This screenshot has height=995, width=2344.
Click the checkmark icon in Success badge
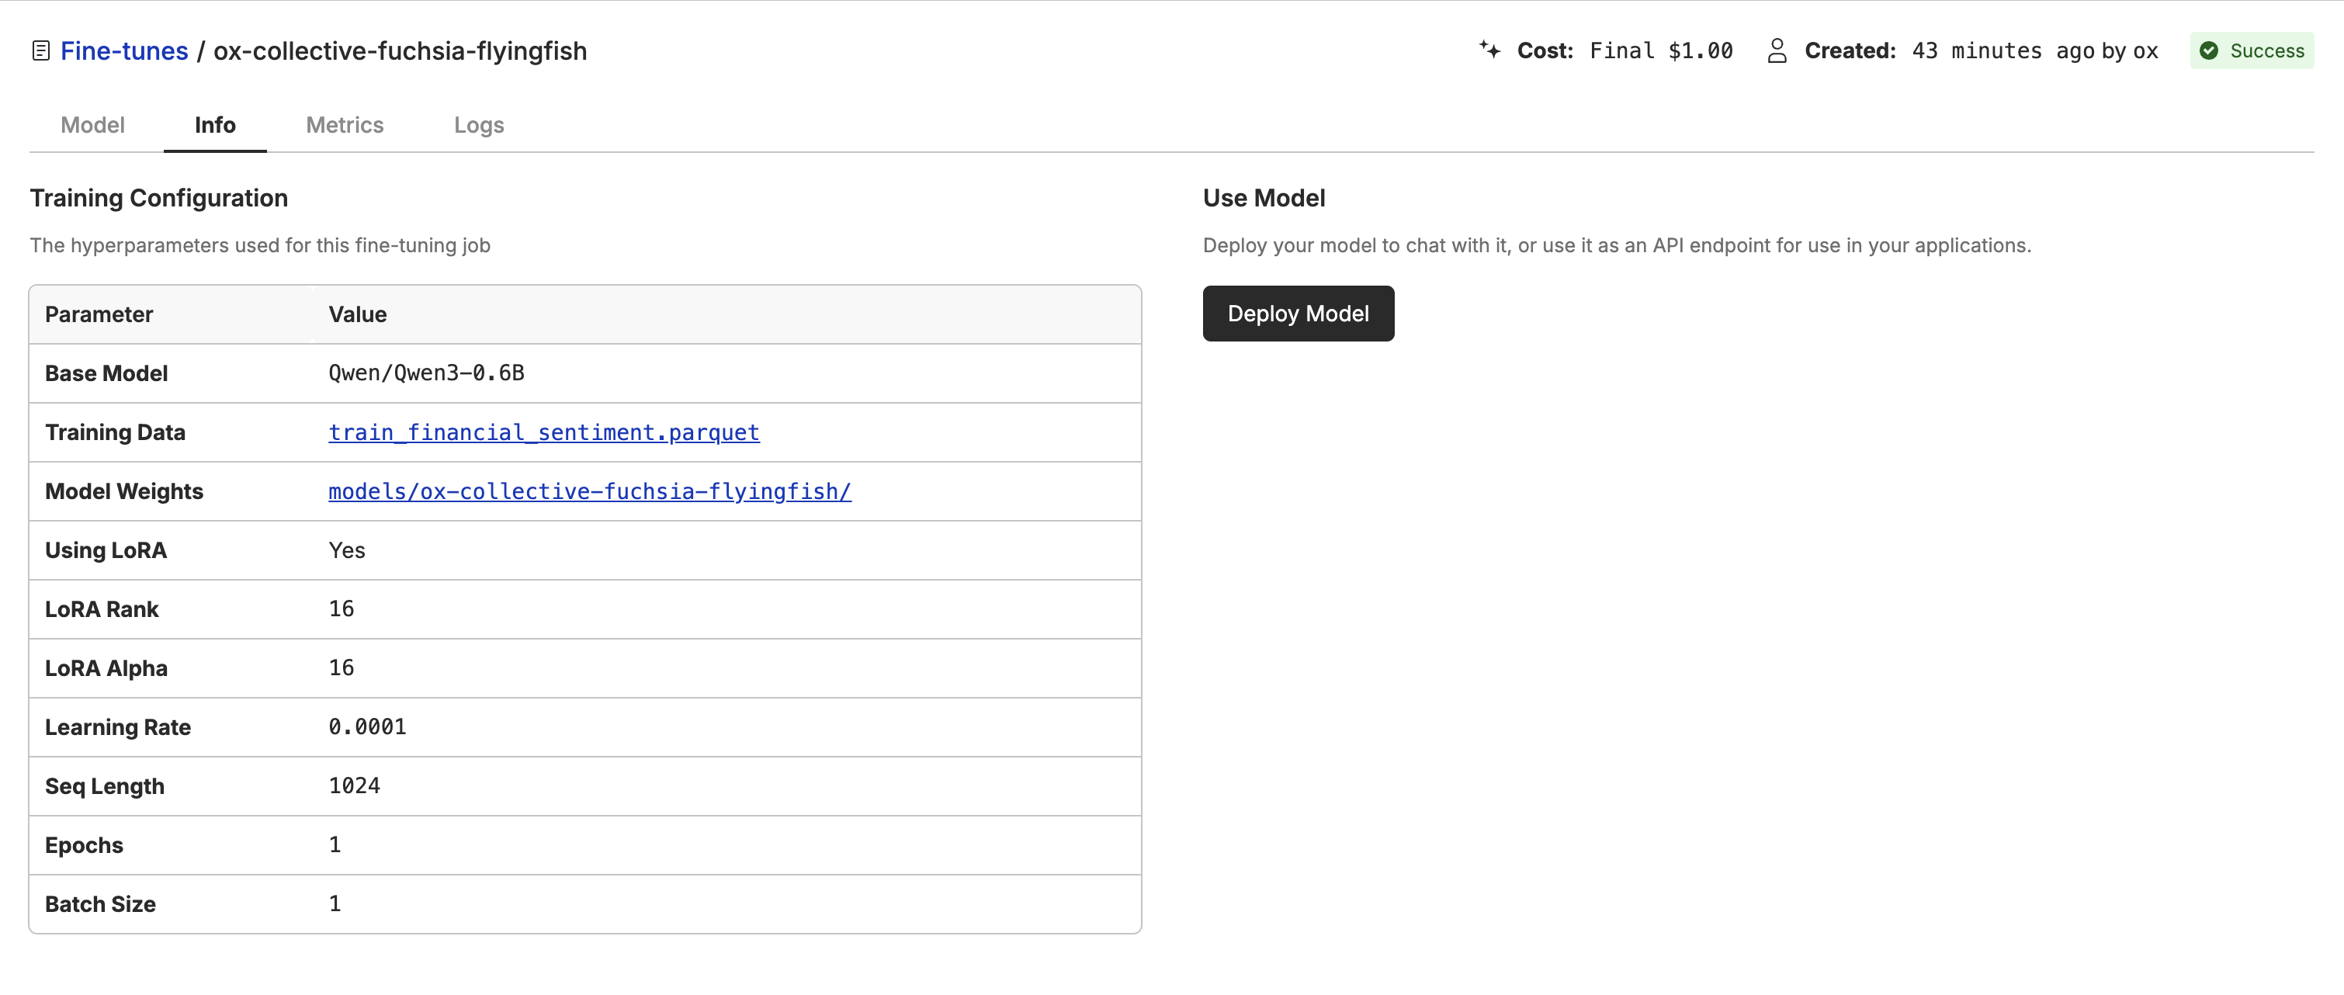(2209, 51)
